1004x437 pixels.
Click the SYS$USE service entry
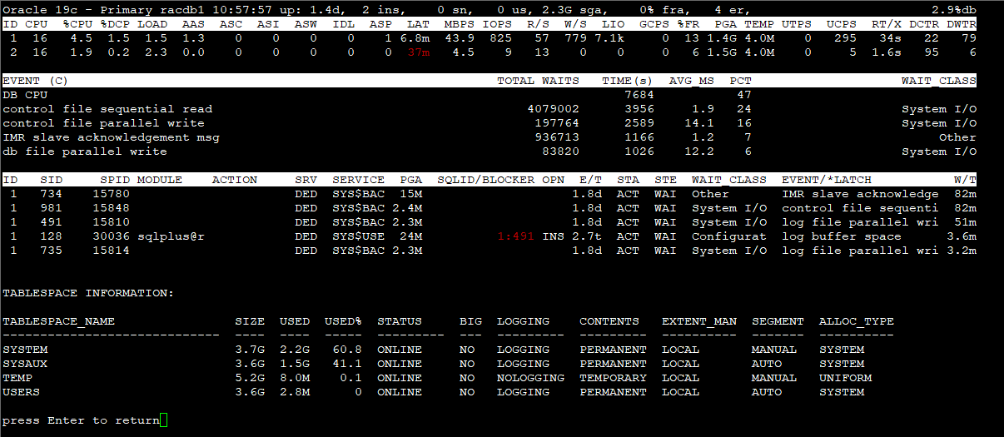[x=358, y=236]
